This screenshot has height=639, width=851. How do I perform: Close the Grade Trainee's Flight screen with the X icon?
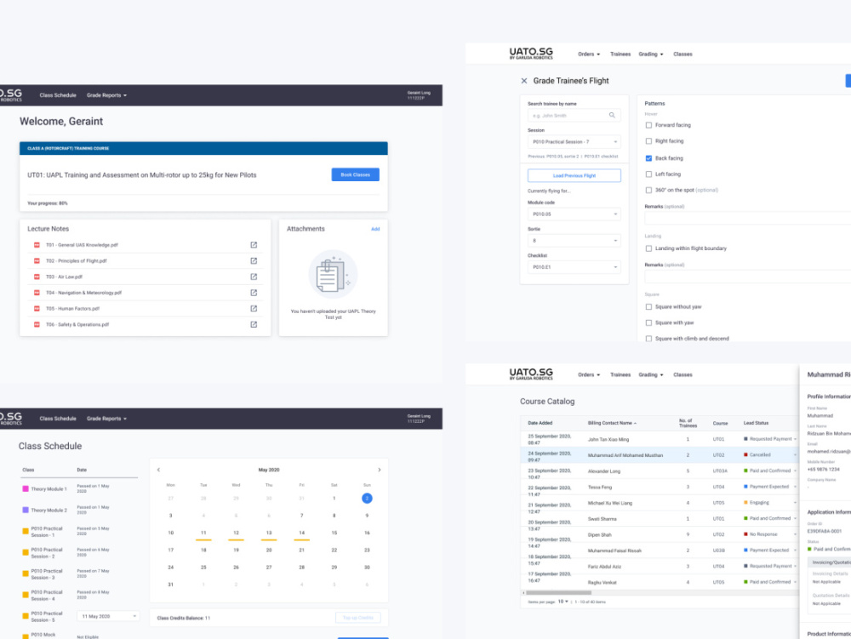pos(523,81)
